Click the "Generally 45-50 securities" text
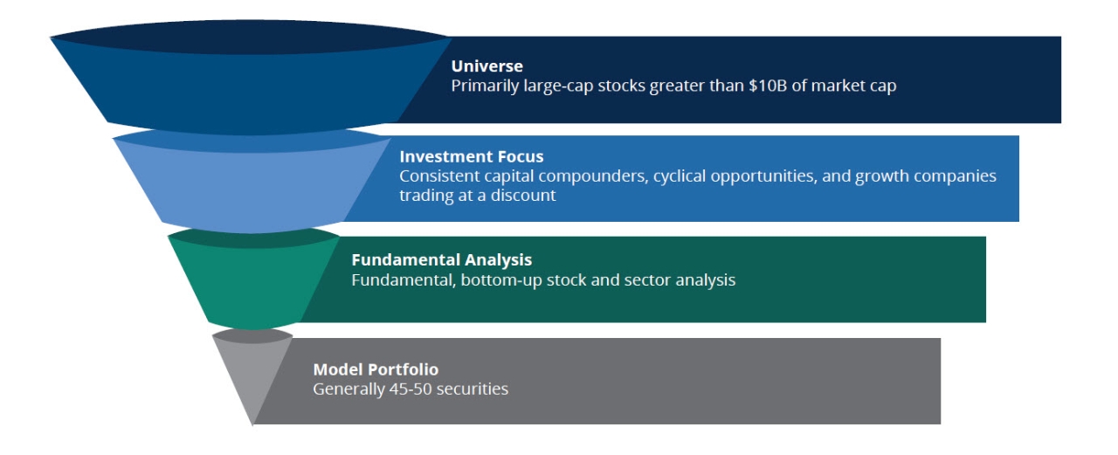This screenshot has height=455, width=1118. pos(411,390)
